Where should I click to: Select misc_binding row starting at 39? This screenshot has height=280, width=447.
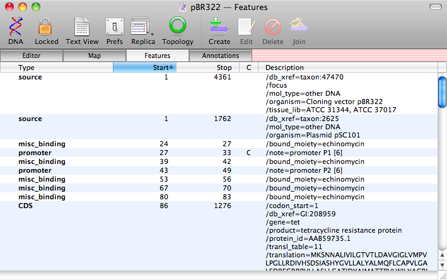click(x=219, y=161)
